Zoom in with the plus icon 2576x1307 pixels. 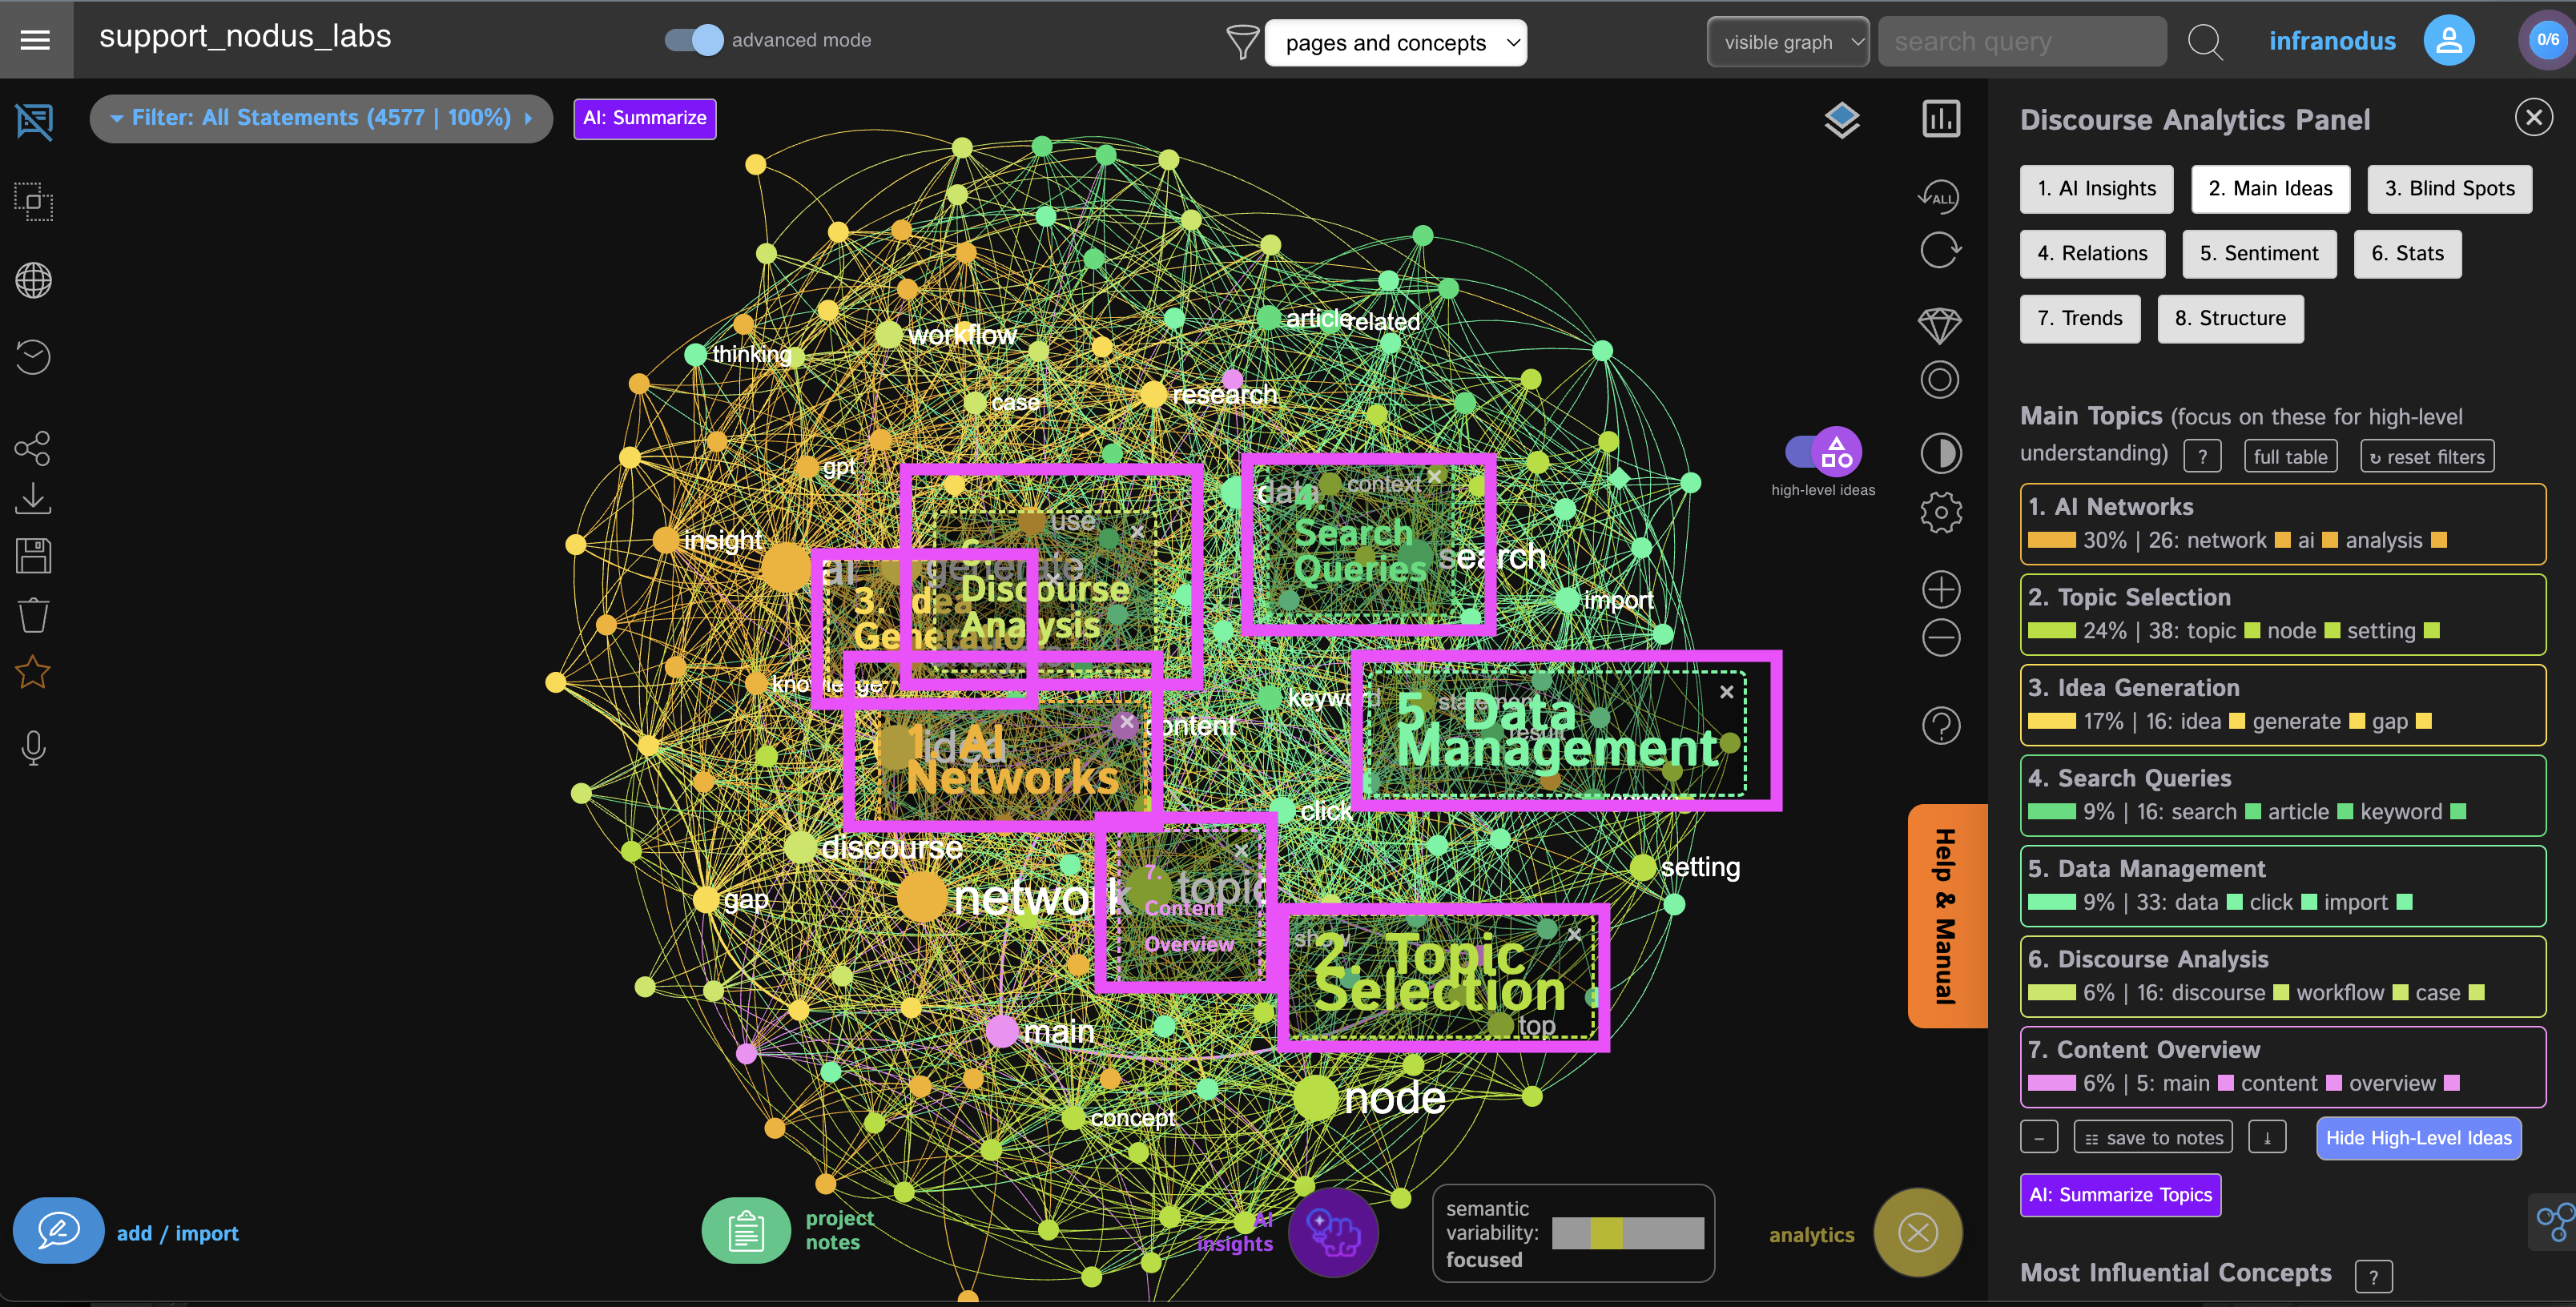(x=1940, y=590)
